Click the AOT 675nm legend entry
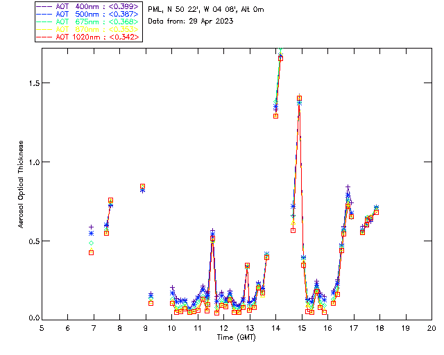The height and width of the screenshot is (355, 444). coord(97,21)
